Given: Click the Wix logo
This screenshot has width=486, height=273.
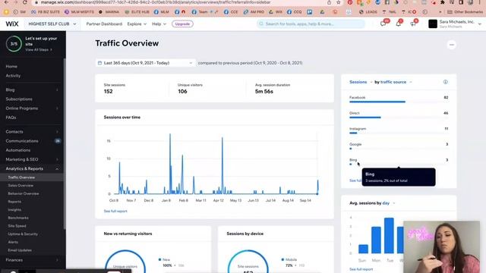Looking at the screenshot, I should pos(12,24).
